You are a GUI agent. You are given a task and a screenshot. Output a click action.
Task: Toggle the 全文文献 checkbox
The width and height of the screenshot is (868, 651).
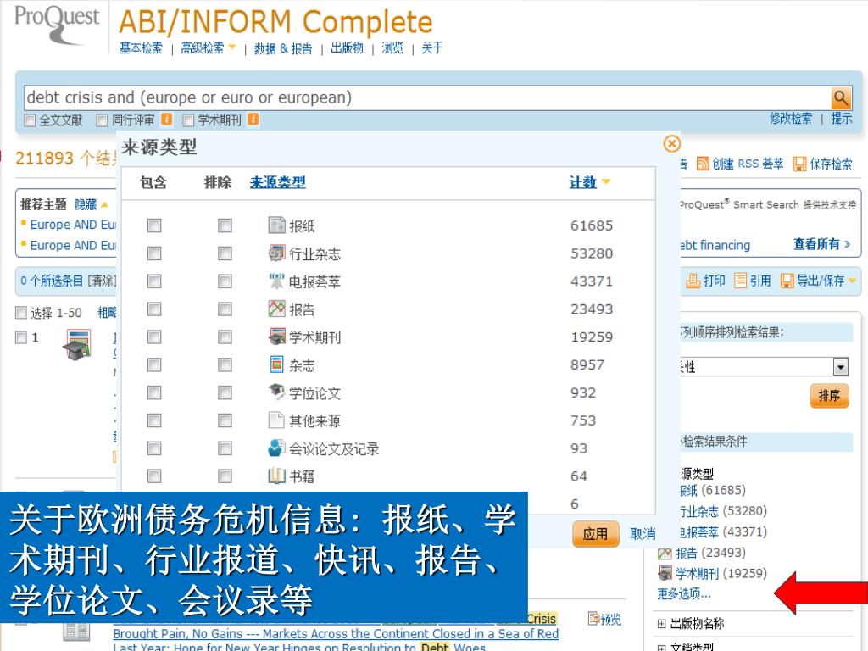point(30,120)
